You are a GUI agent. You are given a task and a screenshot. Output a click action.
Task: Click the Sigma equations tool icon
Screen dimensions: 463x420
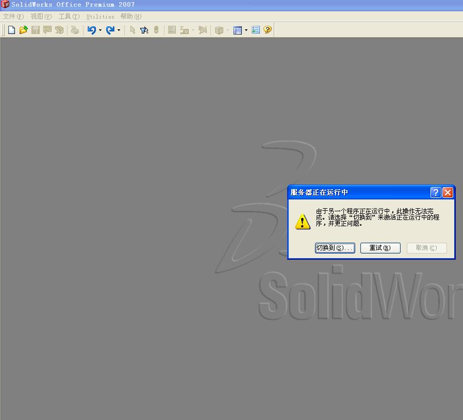(185, 30)
